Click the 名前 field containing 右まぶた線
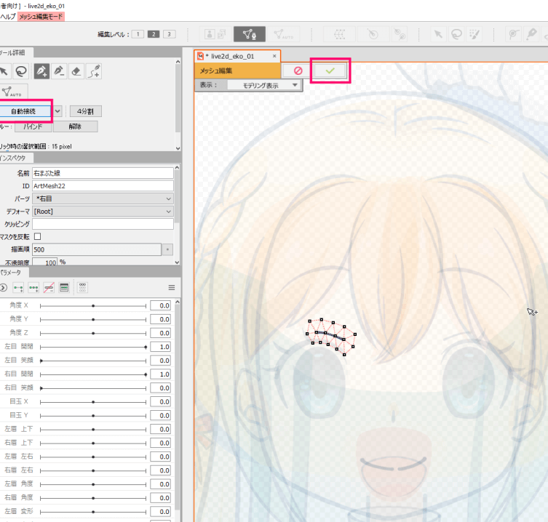548x522 pixels. click(103, 173)
